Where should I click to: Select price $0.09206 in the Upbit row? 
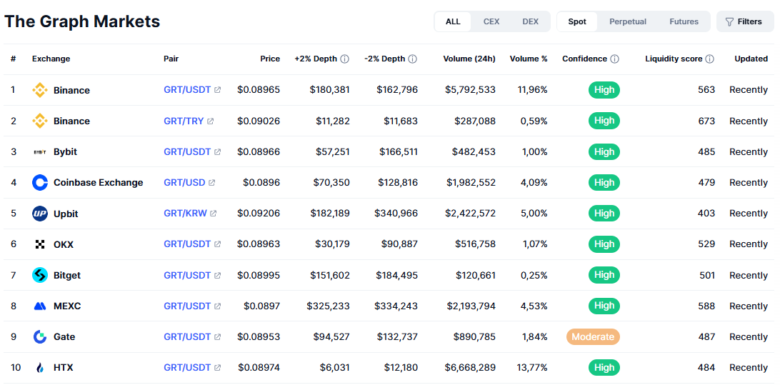(x=259, y=214)
